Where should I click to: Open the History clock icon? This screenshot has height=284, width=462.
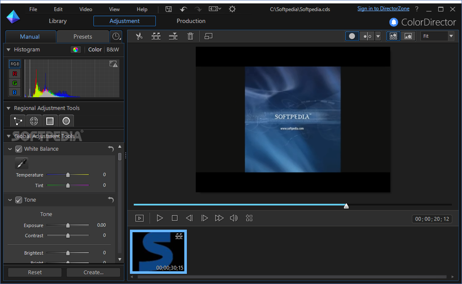point(116,37)
